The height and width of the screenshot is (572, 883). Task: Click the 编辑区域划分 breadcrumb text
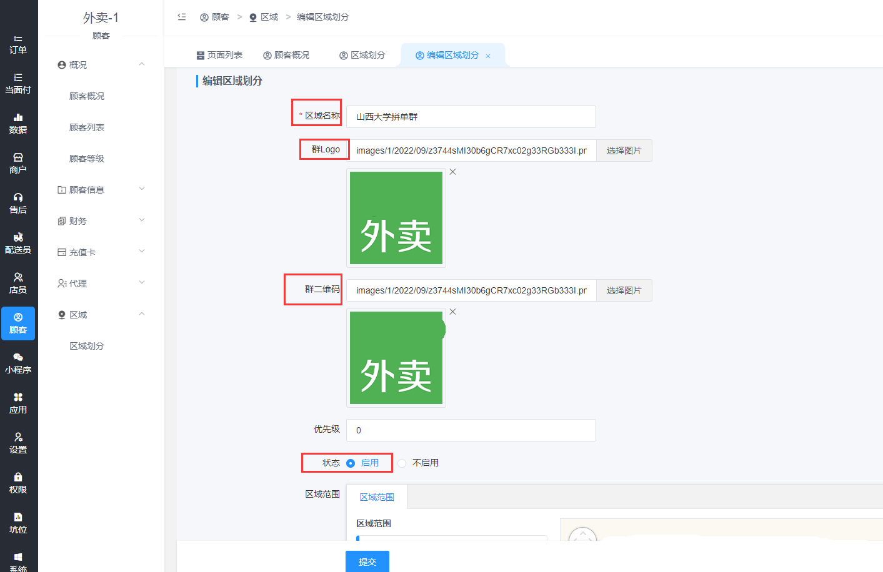[x=322, y=17]
